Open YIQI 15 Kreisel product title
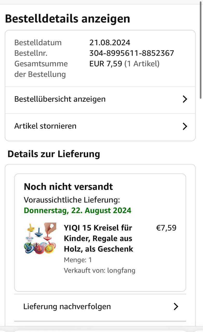203x332 pixels. 99,238
